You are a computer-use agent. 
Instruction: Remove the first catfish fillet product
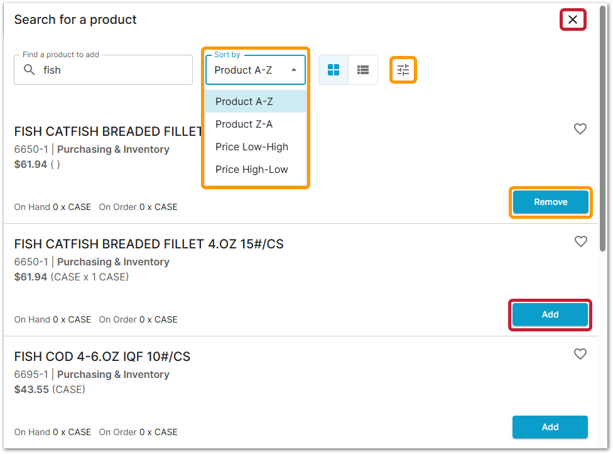point(550,202)
